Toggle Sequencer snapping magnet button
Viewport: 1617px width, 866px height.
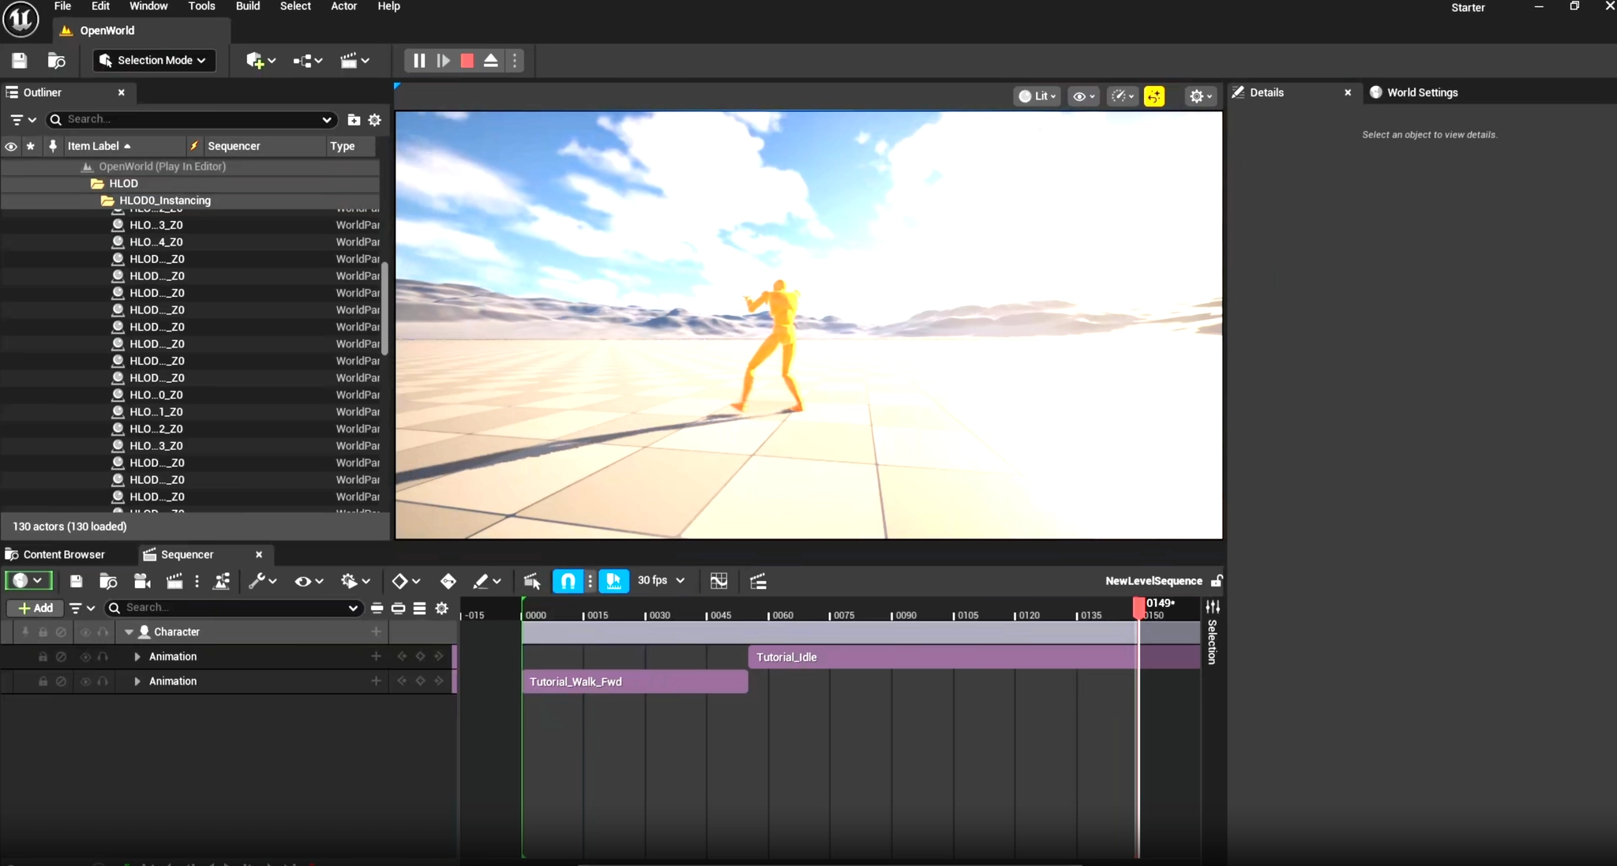(568, 582)
